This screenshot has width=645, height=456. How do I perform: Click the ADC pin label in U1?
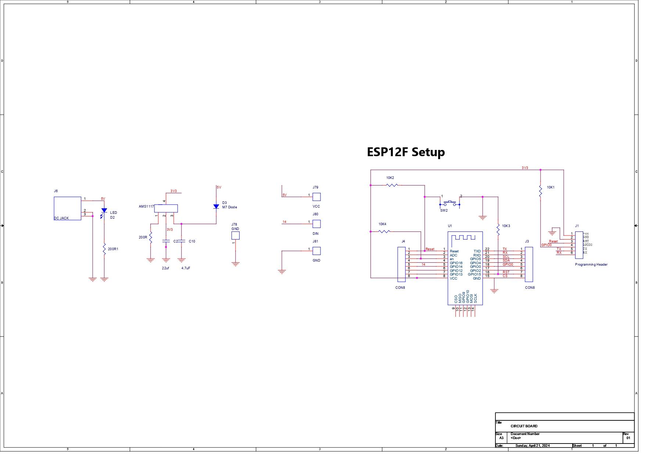[x=454, y=255]
